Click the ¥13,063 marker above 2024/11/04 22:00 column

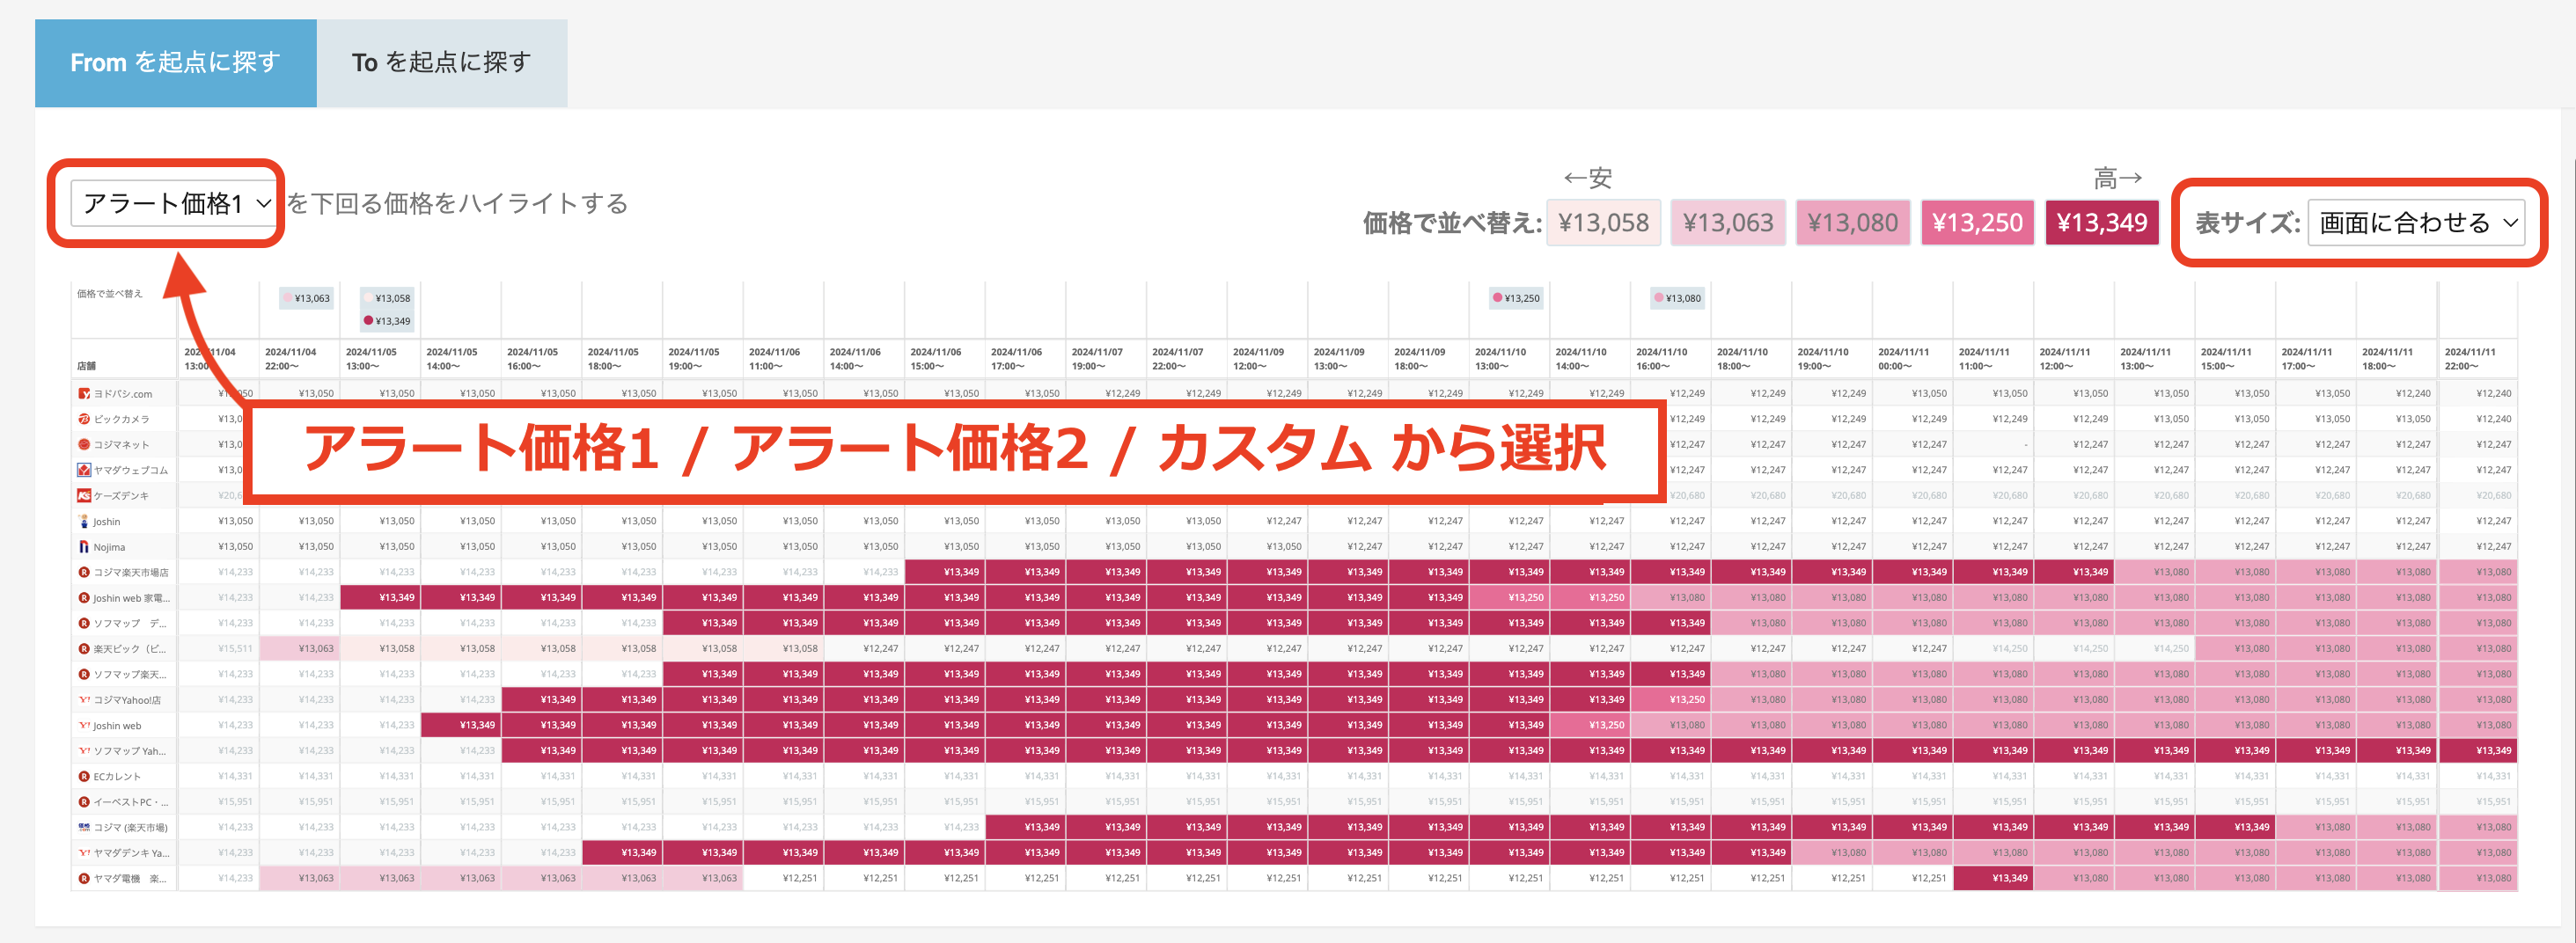(x=307, y=298)
